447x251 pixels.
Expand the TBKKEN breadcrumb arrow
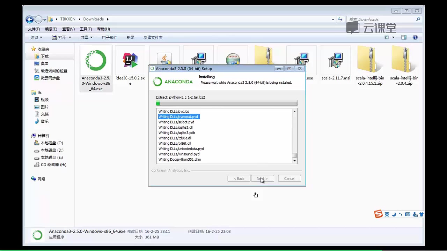79,19
